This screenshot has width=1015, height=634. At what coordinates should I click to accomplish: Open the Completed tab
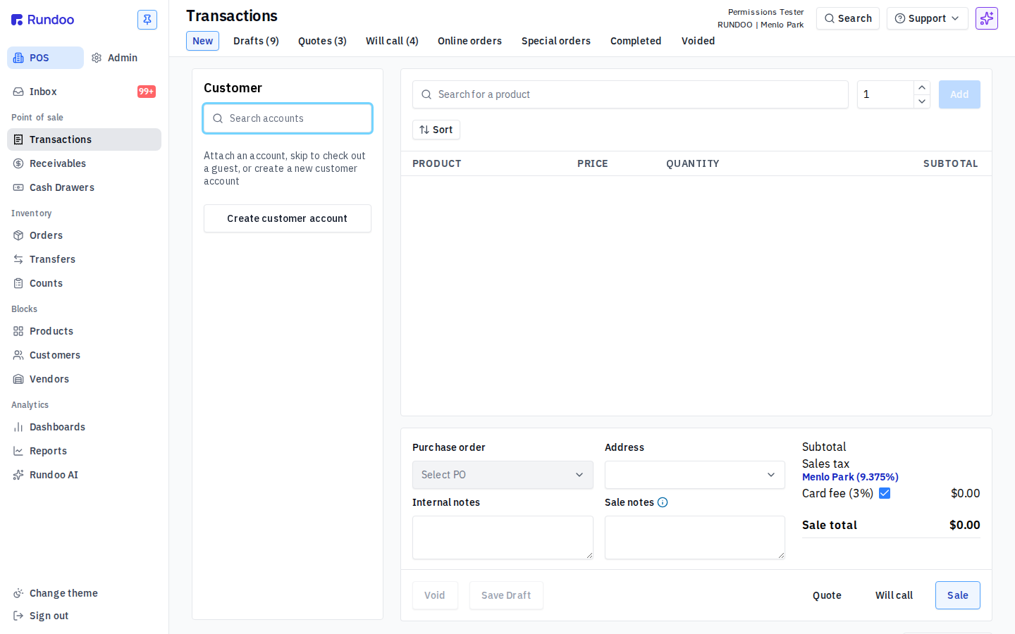(x=636, y=41)
